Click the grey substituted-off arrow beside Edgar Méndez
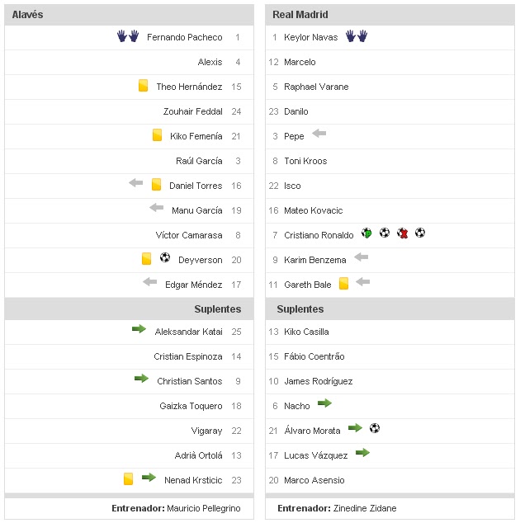 point(149,282)
